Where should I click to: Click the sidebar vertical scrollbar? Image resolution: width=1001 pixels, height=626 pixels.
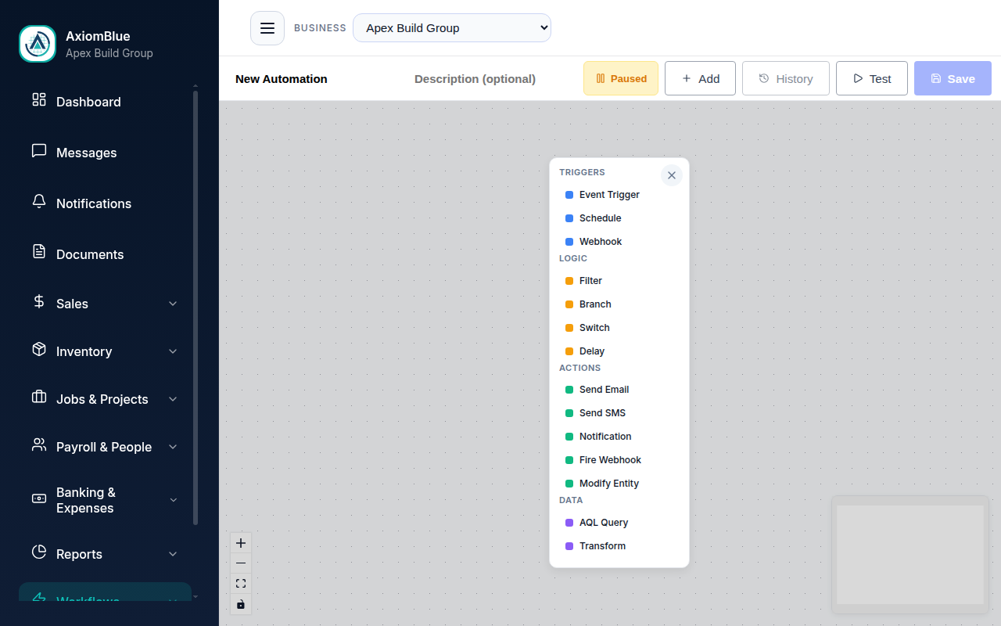[x=196, y=308]
